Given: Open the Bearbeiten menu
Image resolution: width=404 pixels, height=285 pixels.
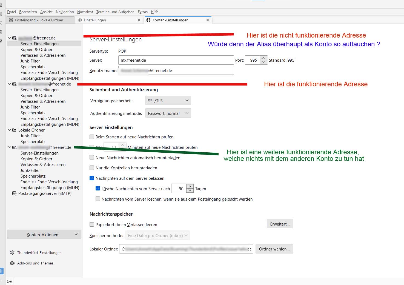Looking at the screenshot, I should (x=28, y=12).
